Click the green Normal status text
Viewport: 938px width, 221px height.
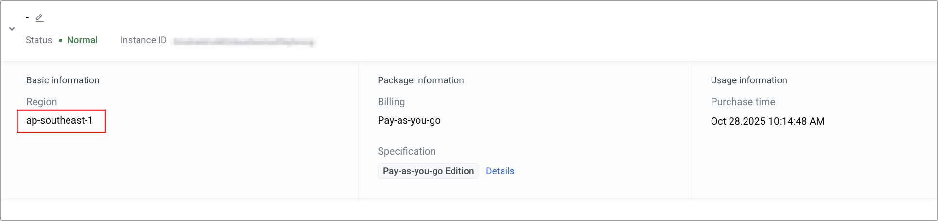coord(82,40)
